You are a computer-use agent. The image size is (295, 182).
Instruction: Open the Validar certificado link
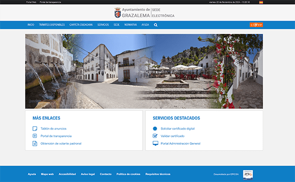pos(173,136)
